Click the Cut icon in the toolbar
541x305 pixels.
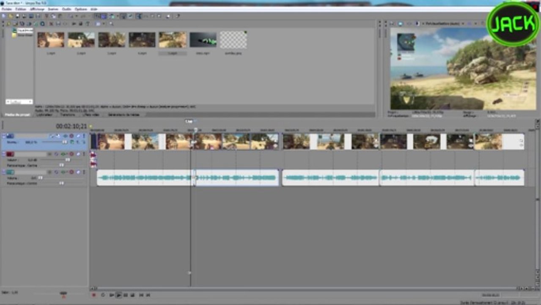point(47,16)
